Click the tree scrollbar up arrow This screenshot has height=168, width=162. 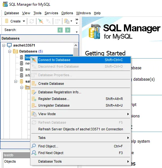[76, 45]
